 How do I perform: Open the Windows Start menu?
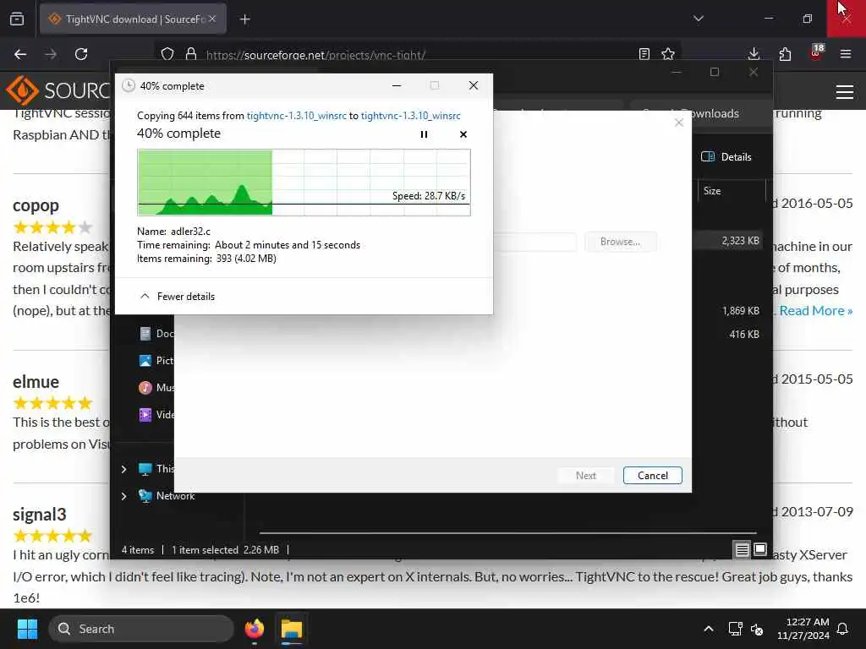pyautogui.click(x=27, y=629)
